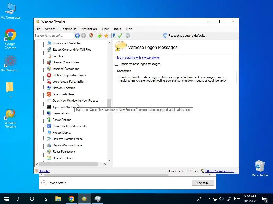This screenshot has height=204, width=273.
Task: Click Reset this page to defaults
Action: point(184,36)
